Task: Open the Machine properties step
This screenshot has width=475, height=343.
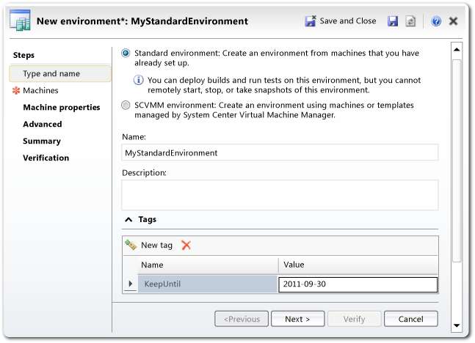Action: tap(61, 107)
